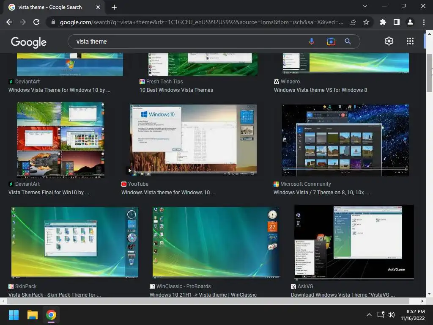Image resolution: width=433 pixels, height=325 pixels.
Task: Open File Explorer from the taskbar
Action: coord(32,315)
